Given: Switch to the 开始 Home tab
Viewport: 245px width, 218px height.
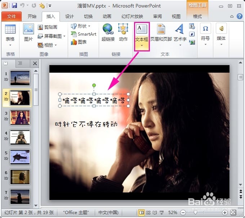Looking at the screenshot, I should 32,17.
